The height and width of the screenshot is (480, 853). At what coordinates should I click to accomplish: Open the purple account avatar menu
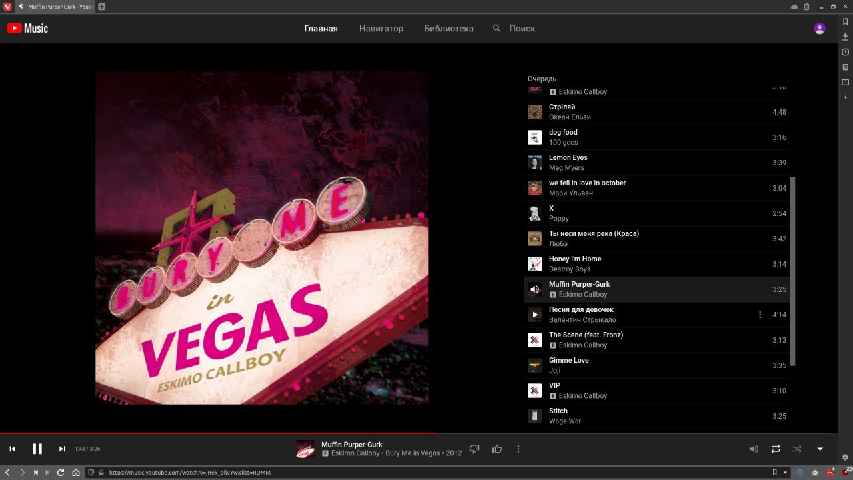point(820,29)
